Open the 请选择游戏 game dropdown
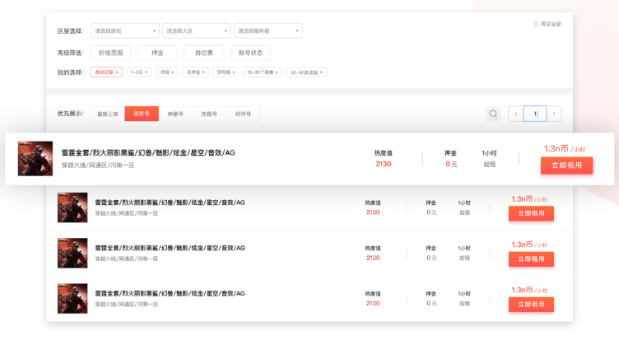The height and width of the screenshot is (340, 619). [x=125, y=30]
